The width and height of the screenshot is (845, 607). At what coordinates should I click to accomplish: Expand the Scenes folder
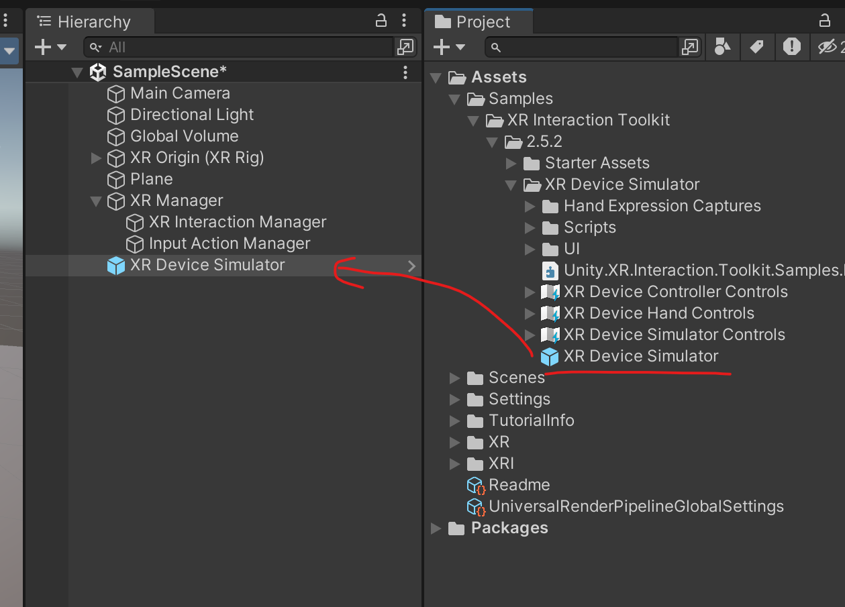(454, 378)
